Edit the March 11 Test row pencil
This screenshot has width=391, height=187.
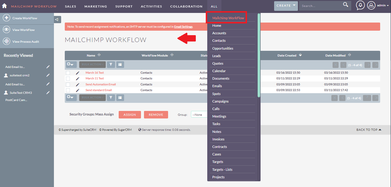coord(77,78)
